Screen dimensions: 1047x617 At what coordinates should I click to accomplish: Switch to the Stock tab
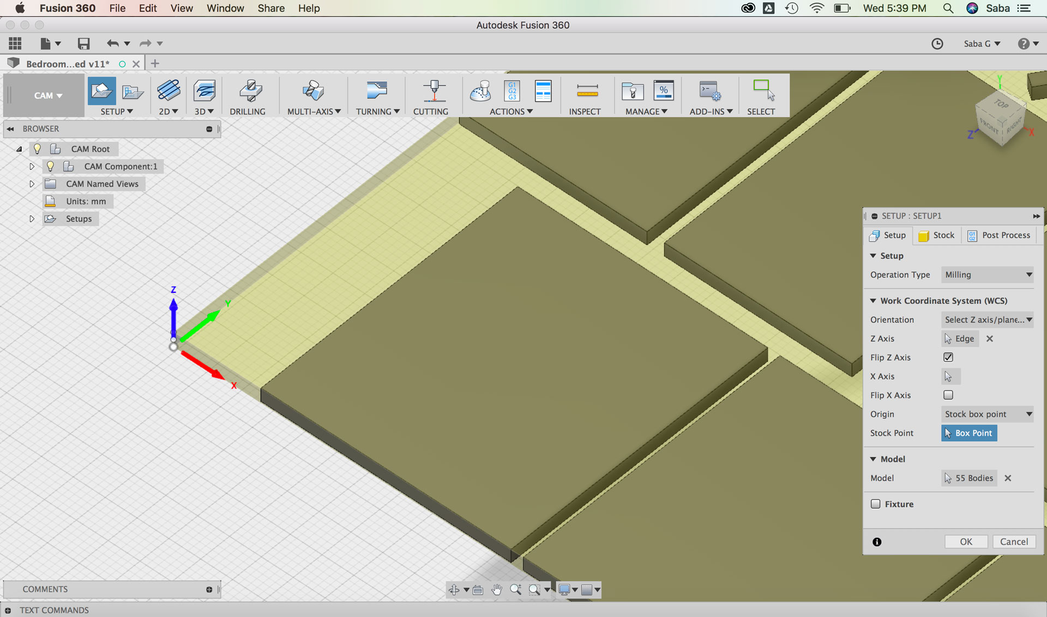pos(937,235)
